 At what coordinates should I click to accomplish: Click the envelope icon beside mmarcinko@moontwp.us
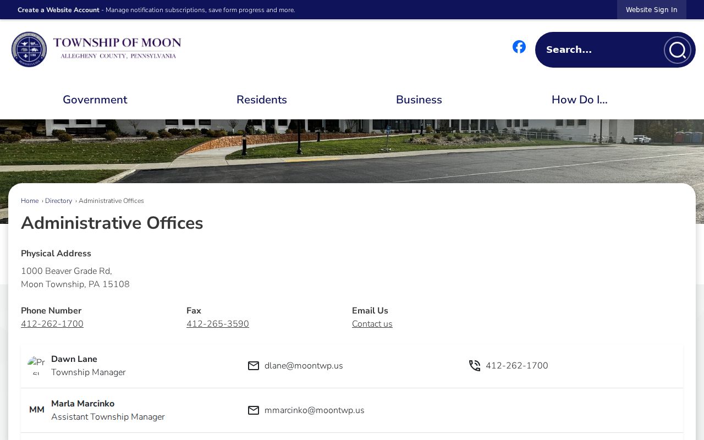tap(254, 410)
